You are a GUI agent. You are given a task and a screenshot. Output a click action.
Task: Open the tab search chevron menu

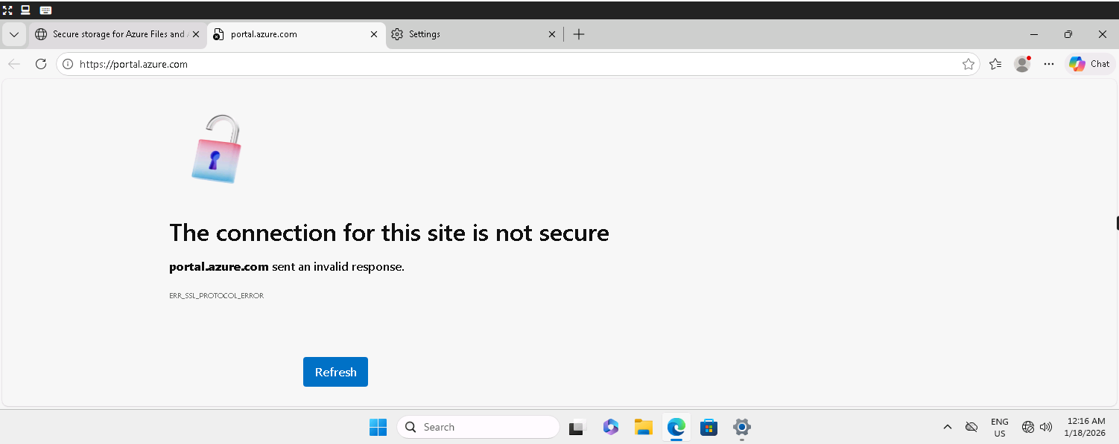tap(13, 34)
